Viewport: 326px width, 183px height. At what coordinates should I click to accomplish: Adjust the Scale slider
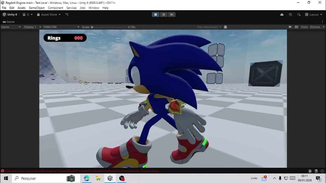(109, 27)
